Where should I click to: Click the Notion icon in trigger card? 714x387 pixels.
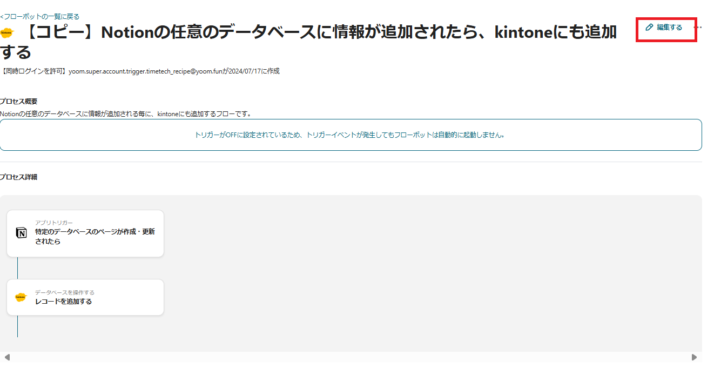21,233
